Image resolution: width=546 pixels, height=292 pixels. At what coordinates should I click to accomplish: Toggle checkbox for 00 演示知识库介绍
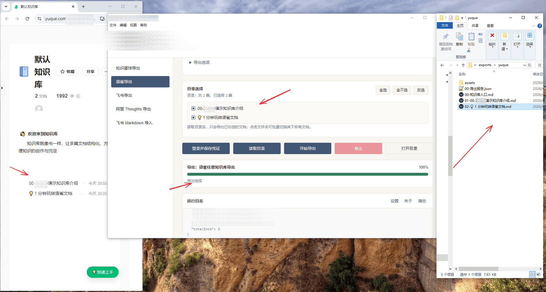pos(193,108)
